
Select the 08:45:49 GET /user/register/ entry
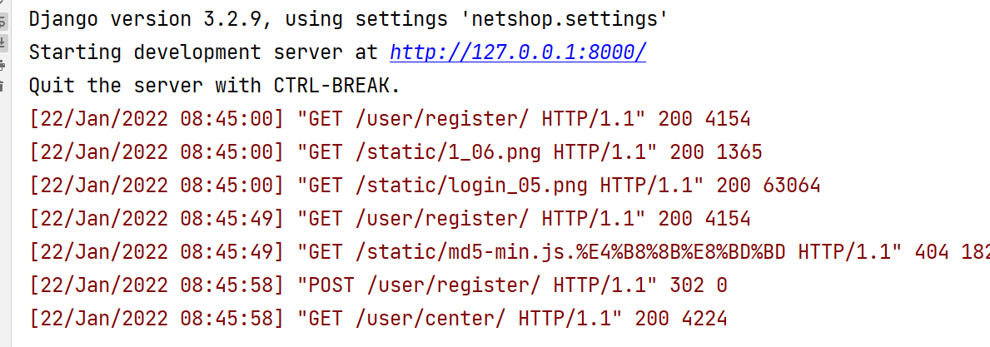point(391,218)
